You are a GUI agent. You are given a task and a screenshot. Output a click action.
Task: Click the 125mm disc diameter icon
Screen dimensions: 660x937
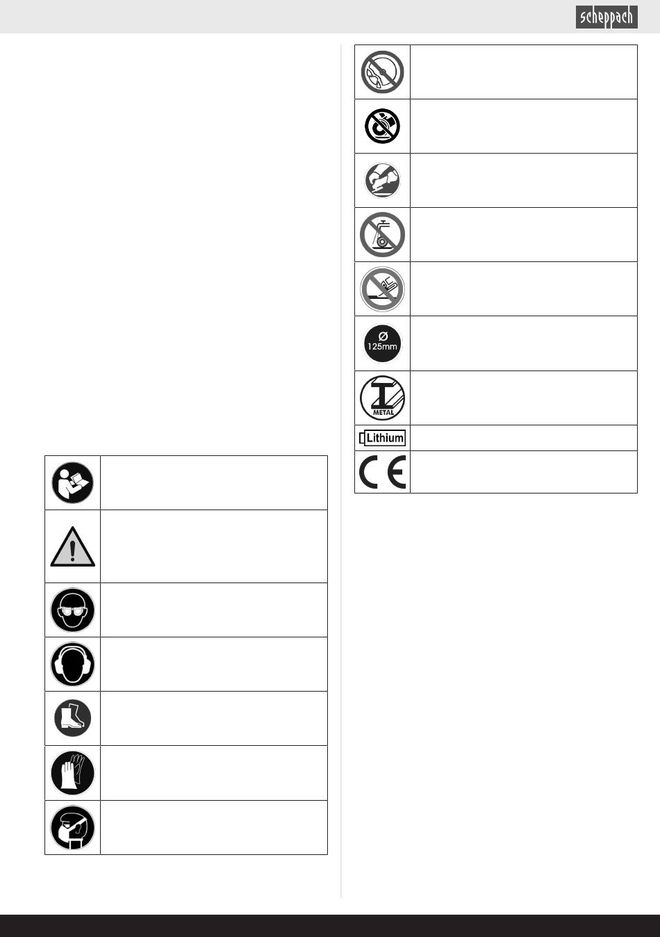point(382,343)
